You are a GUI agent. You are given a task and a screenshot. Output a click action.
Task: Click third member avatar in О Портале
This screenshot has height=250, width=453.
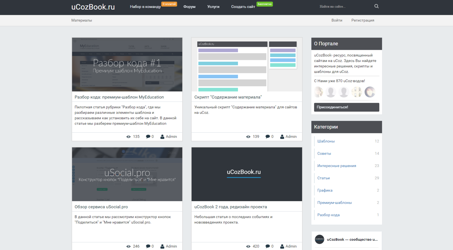point(344,92)
